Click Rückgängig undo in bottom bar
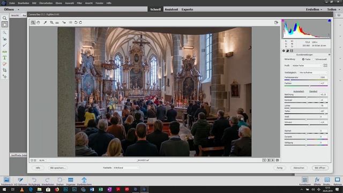 point(34,181)
